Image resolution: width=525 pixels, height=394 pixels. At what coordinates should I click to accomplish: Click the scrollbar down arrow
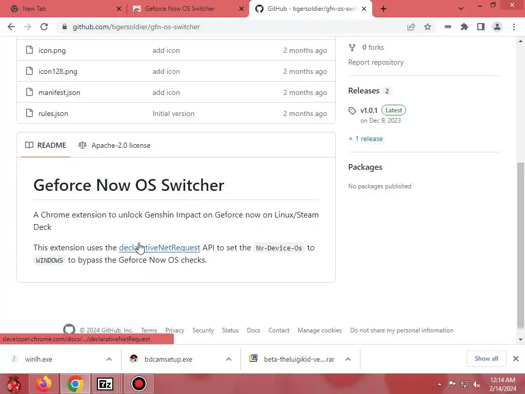520,340
